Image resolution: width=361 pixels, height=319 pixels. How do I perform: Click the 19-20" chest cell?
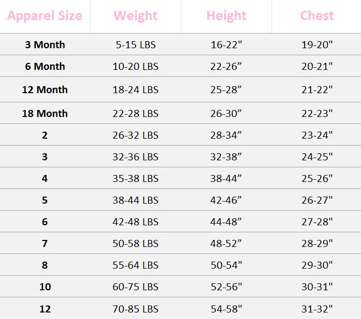[317, 44]
